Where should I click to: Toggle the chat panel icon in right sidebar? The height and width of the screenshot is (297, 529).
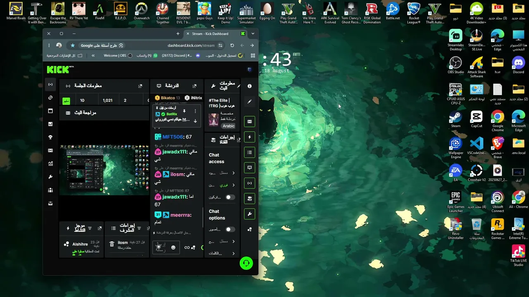click(250, 168)
